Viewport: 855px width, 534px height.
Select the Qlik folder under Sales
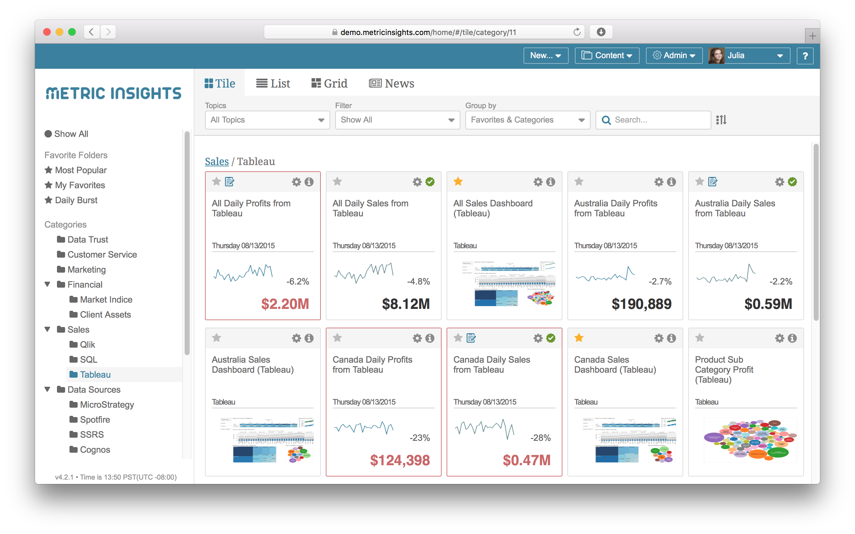coord(82,344)
